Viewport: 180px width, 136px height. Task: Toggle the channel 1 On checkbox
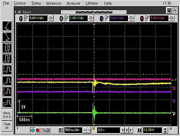(26, 20)
